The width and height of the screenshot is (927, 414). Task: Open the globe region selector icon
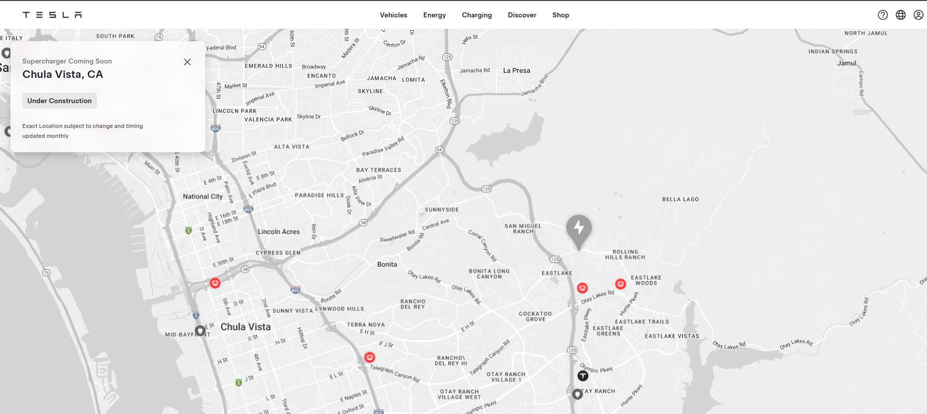pyautogui.click(x=900, y=15)
